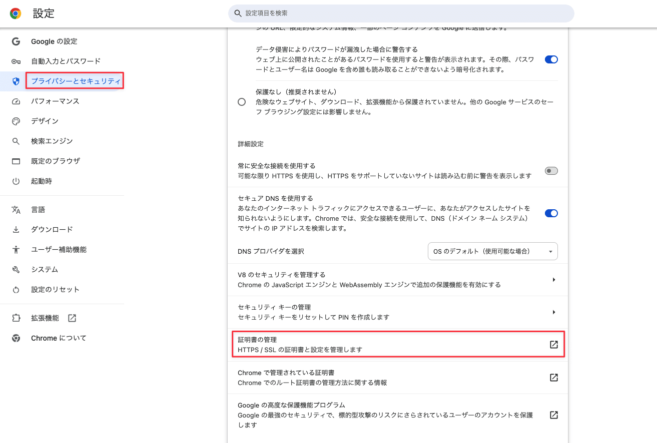Enable 常に安全な接続を使用する

551,170
